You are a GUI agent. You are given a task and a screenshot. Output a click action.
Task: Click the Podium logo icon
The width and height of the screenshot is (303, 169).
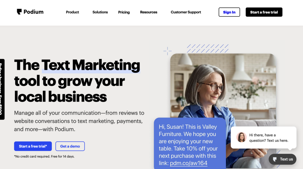point(19,12)
